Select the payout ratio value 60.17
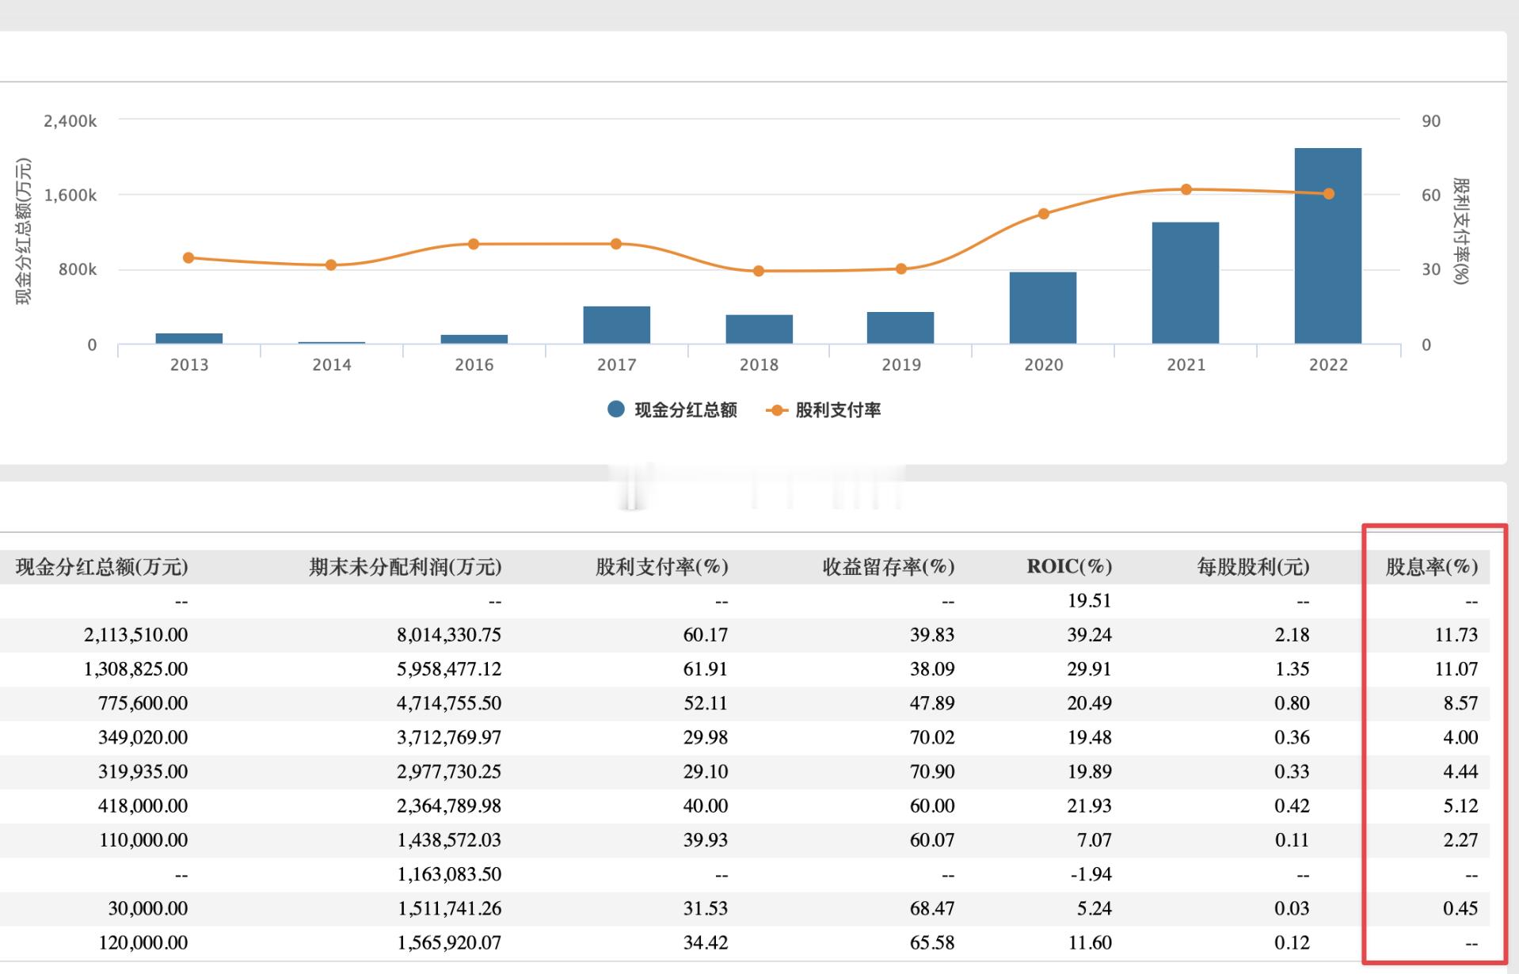The image size is (1519, 974). tap(706, 635)
